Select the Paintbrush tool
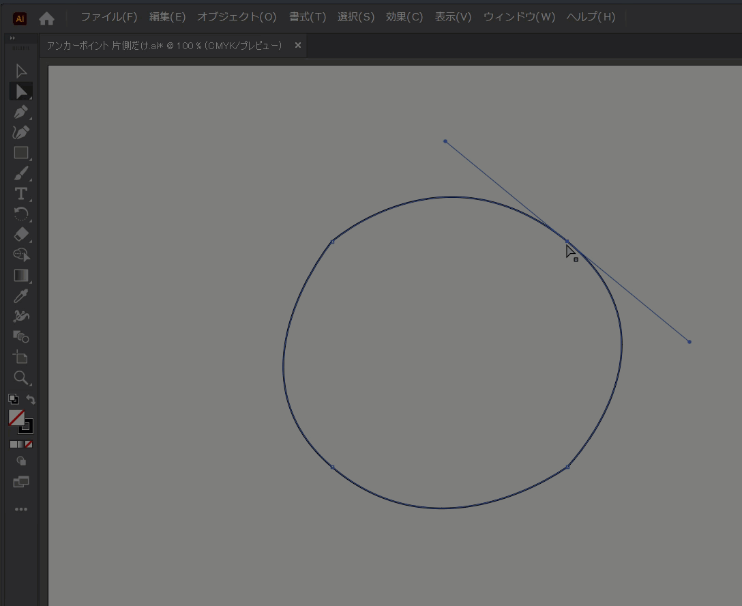 (x=21, y=173)
